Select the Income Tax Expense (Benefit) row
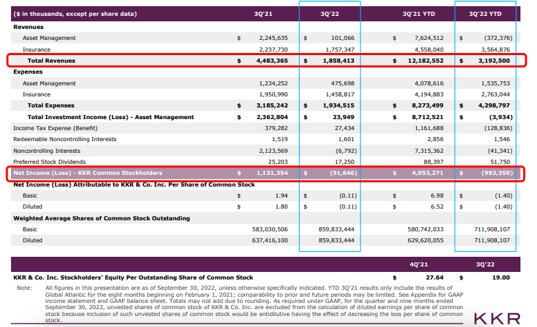The height and width of the screenshot is (327, 537). (54, 127)
